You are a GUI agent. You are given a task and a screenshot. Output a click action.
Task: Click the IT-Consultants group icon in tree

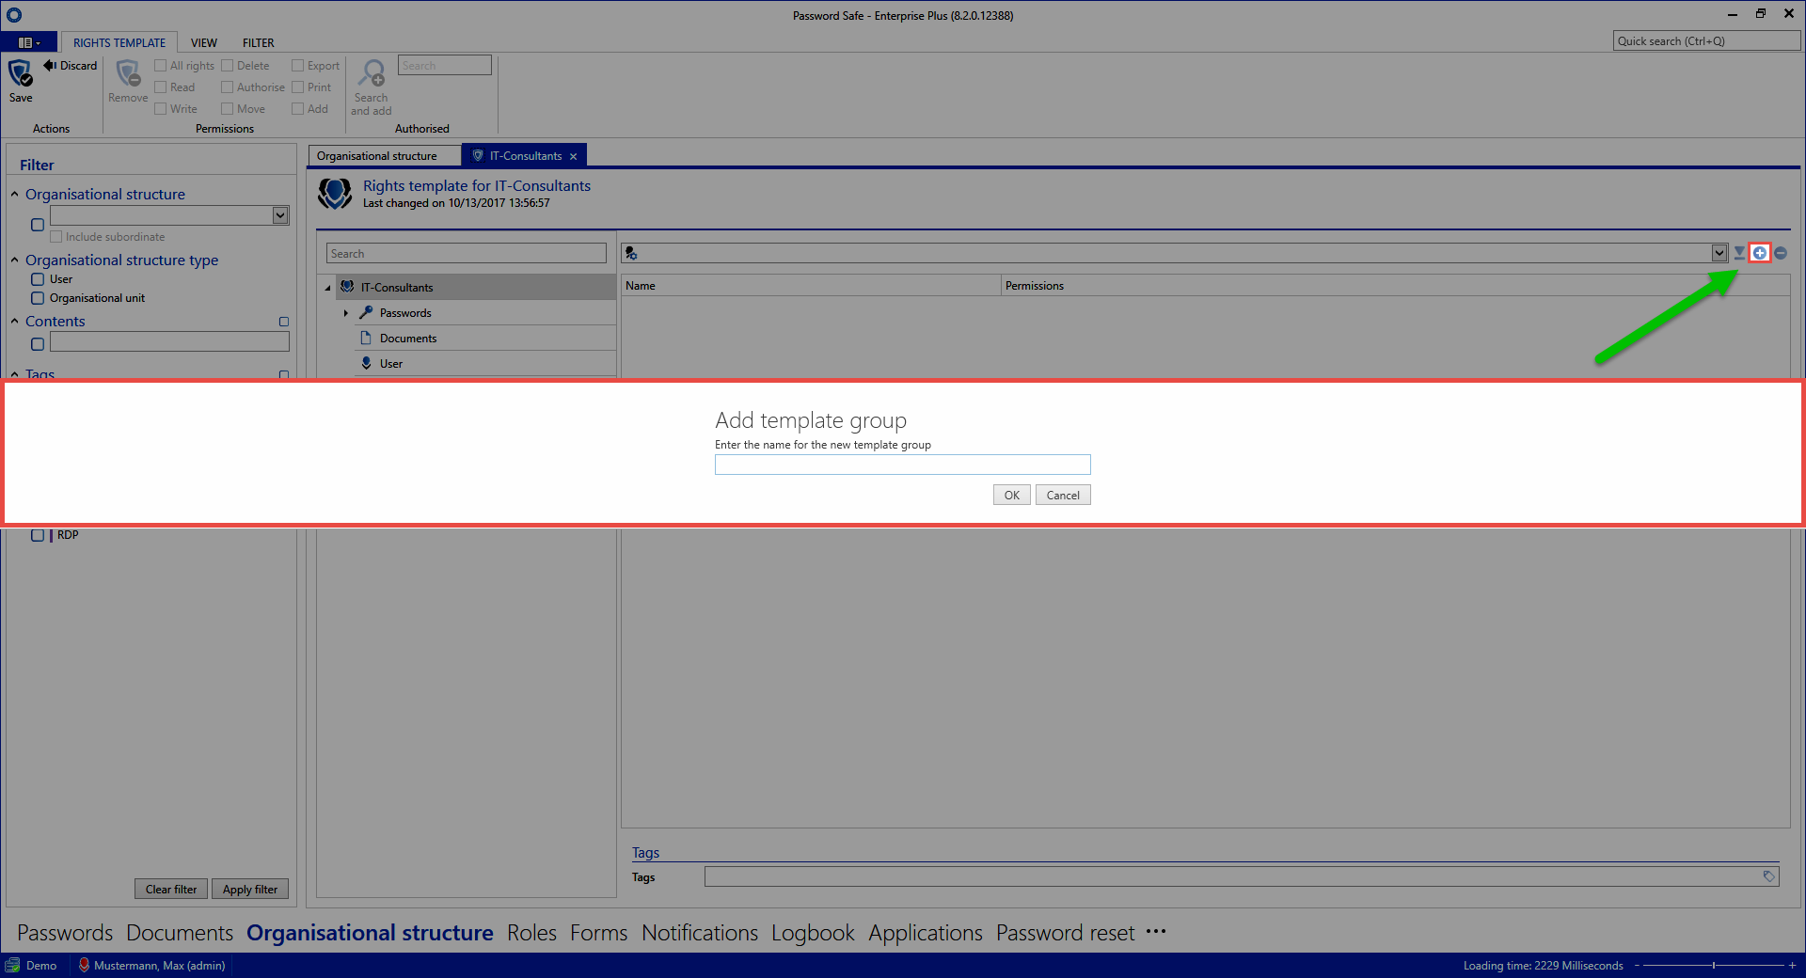[347, 287]
